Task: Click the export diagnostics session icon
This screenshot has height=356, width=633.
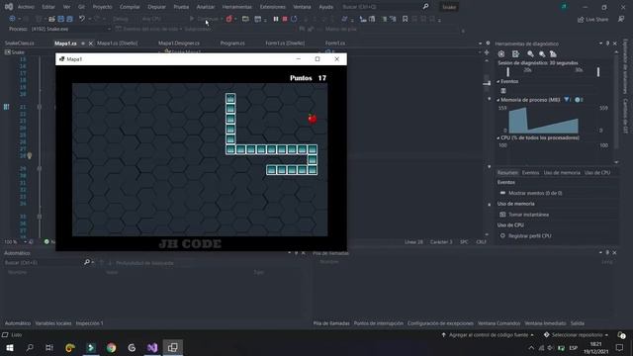Action: [515, 54]
